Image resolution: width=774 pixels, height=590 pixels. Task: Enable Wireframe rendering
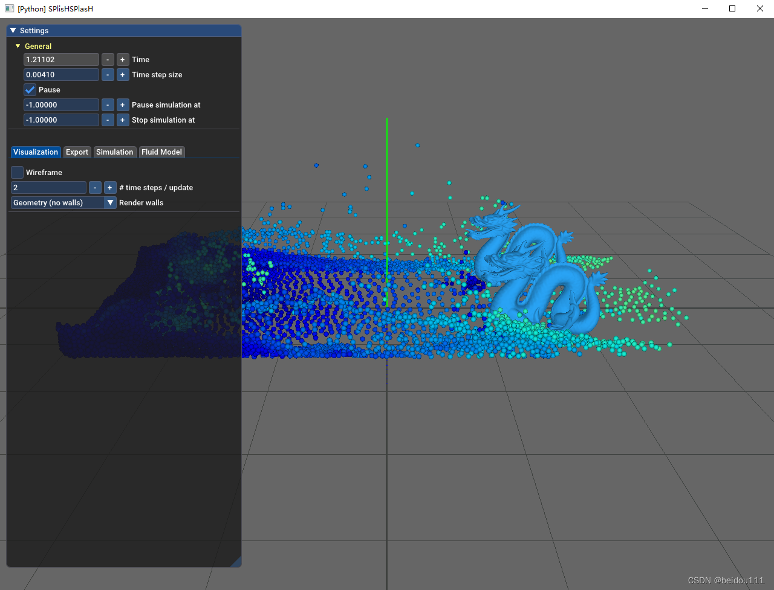click(x=17, y=172)
